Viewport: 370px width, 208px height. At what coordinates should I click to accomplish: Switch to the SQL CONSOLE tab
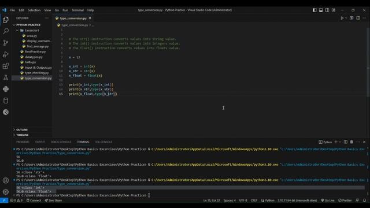point(103,142)
